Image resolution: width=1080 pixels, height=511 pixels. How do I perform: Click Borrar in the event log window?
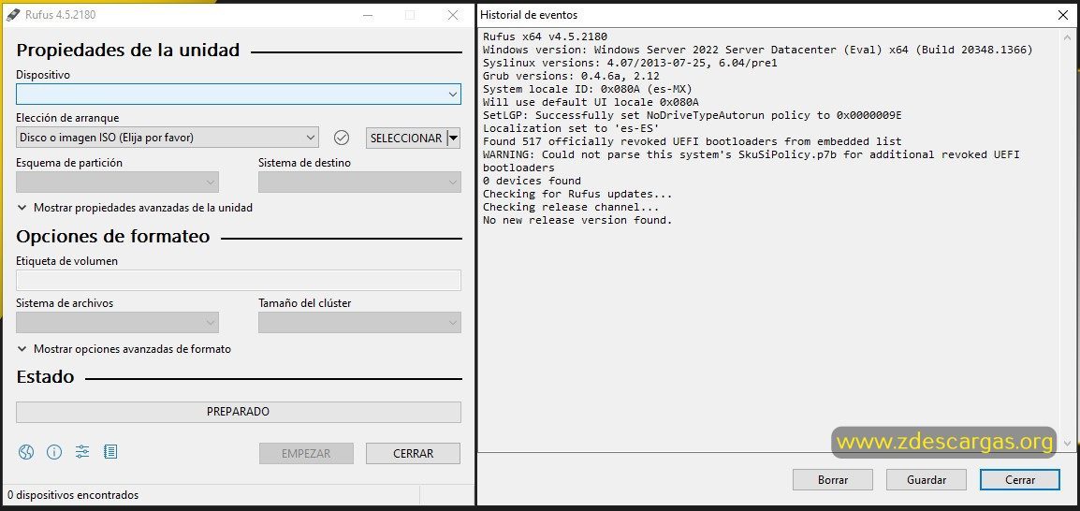pyautogui.click(x=833, y=480)
